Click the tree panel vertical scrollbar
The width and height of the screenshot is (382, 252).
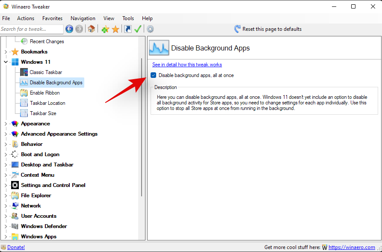[x=142, y=127]
